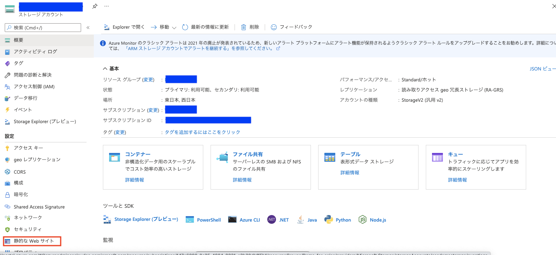Click the CORS sidebar icon
556x255 pixels.
pyautogui.click(x=7, y=172)
